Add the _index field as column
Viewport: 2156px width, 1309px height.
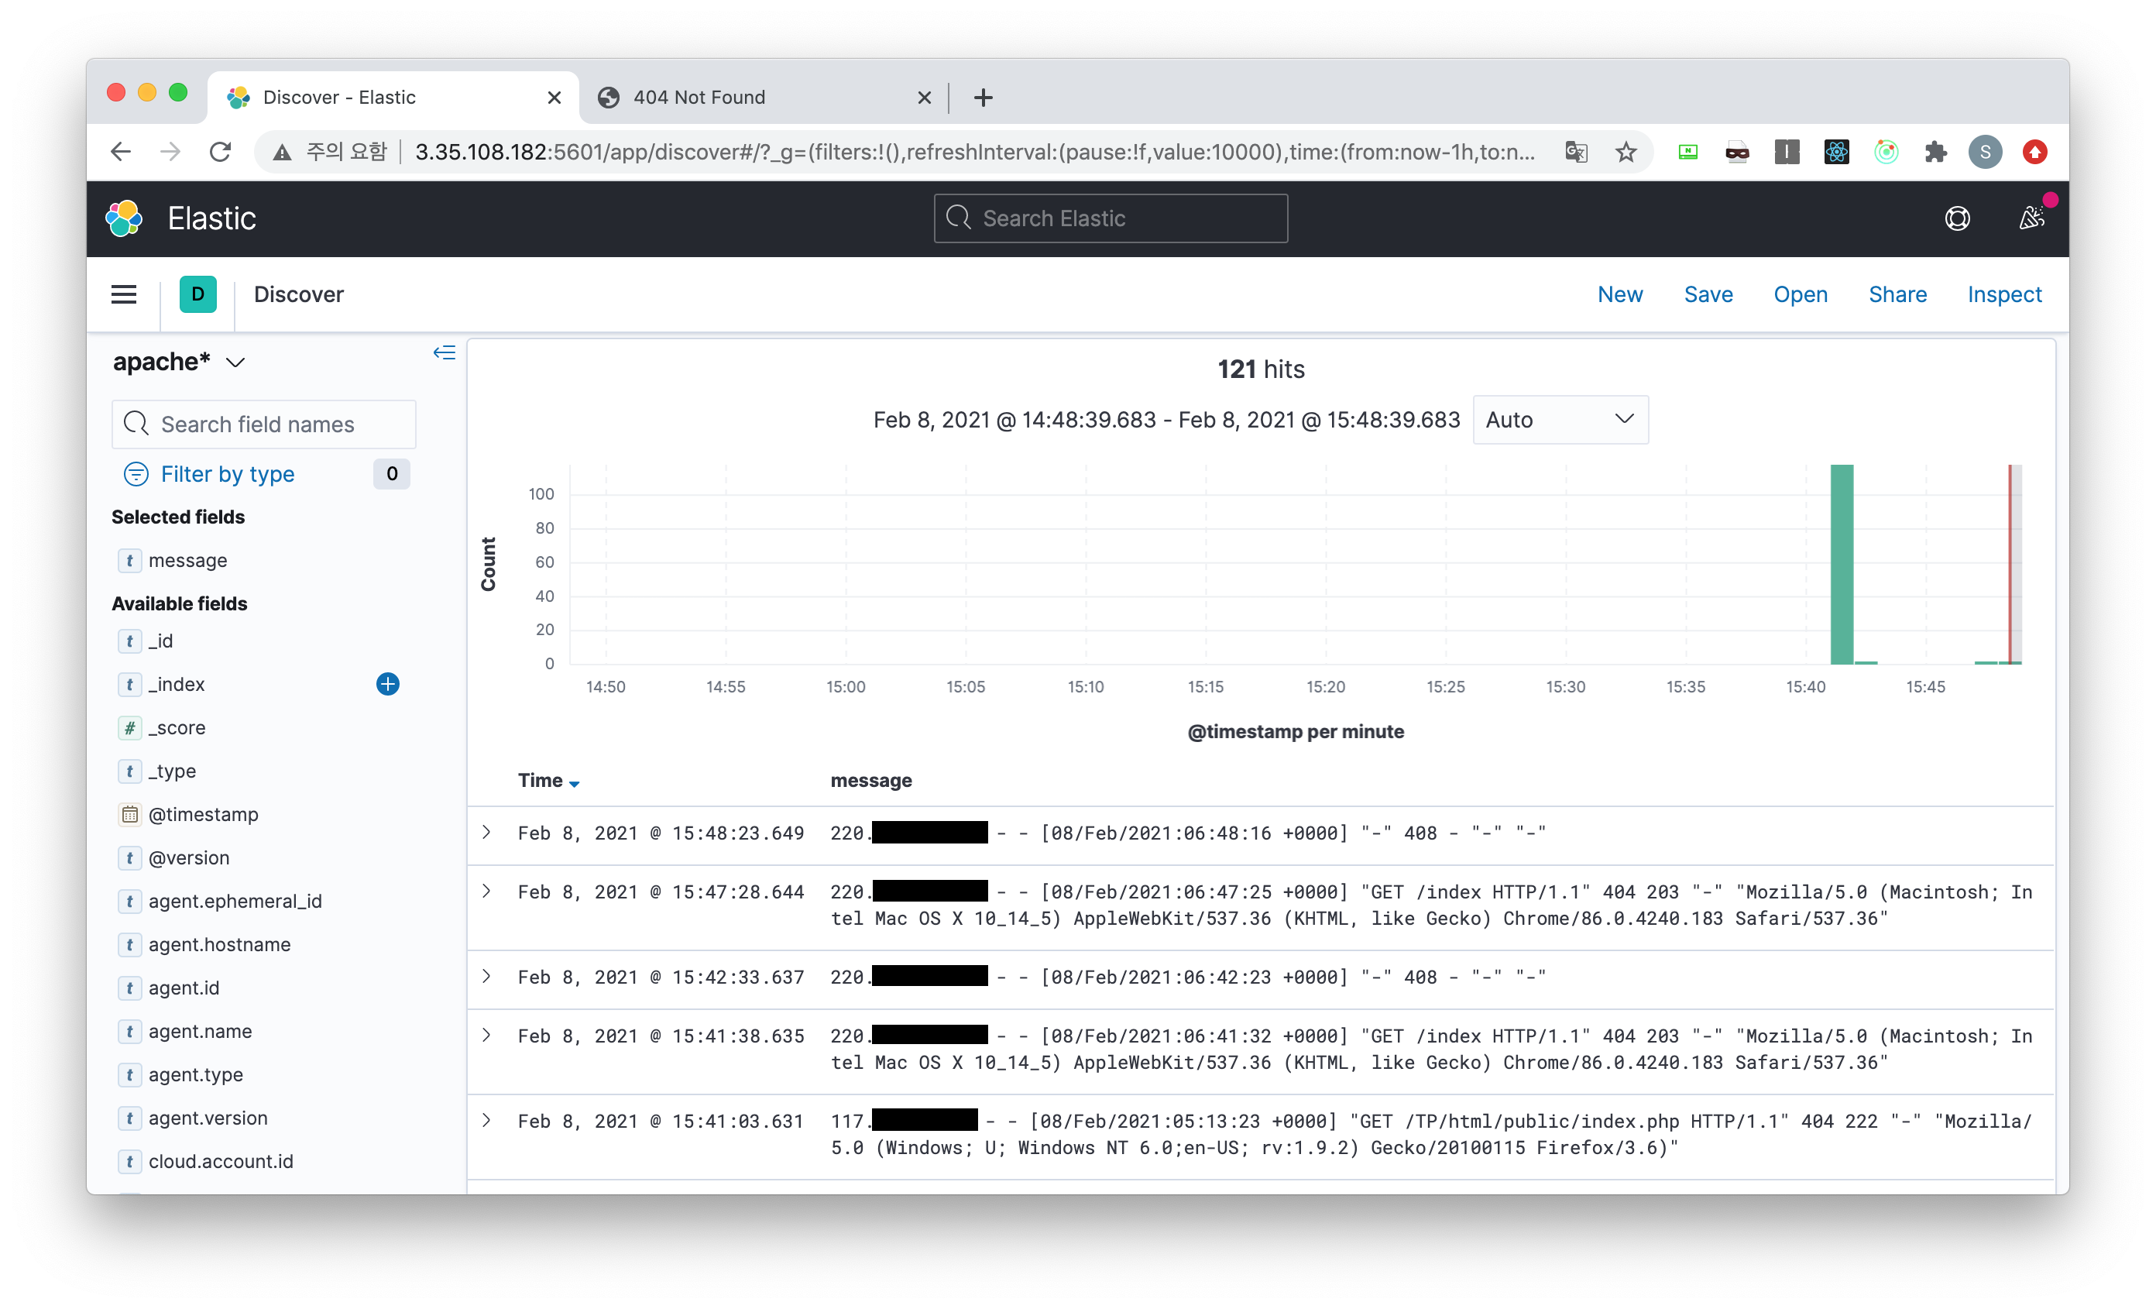click(388, 684)
